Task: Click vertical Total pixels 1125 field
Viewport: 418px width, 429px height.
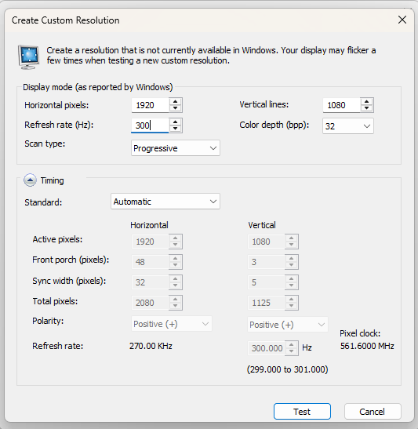Action: tap(266, 303)
